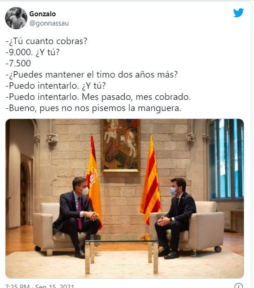Click the man wearing the blue mask

point(175,219)
